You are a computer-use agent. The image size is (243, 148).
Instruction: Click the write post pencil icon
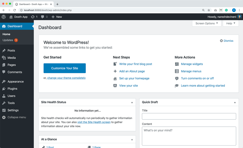click(x=115, y=64)
